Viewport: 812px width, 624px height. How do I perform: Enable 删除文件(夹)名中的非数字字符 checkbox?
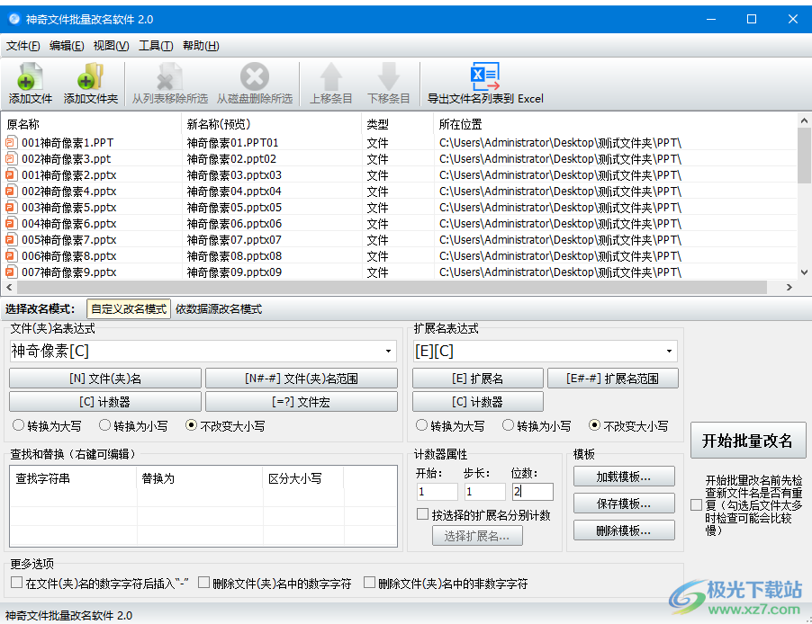pyautogui.click(x=369, y=583)
